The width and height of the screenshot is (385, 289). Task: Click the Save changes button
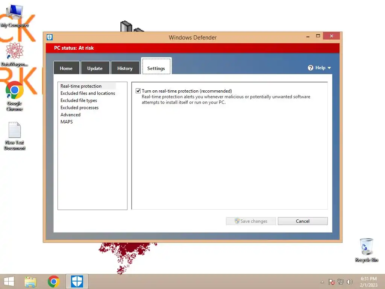coord(251,221)
